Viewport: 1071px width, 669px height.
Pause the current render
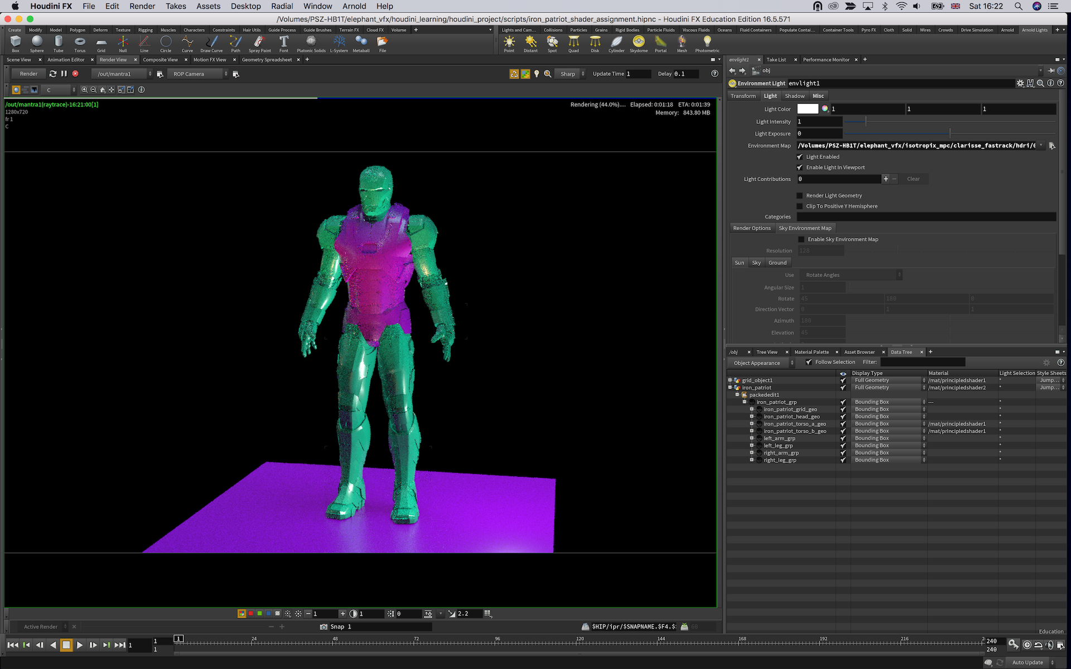coord(64,74)
